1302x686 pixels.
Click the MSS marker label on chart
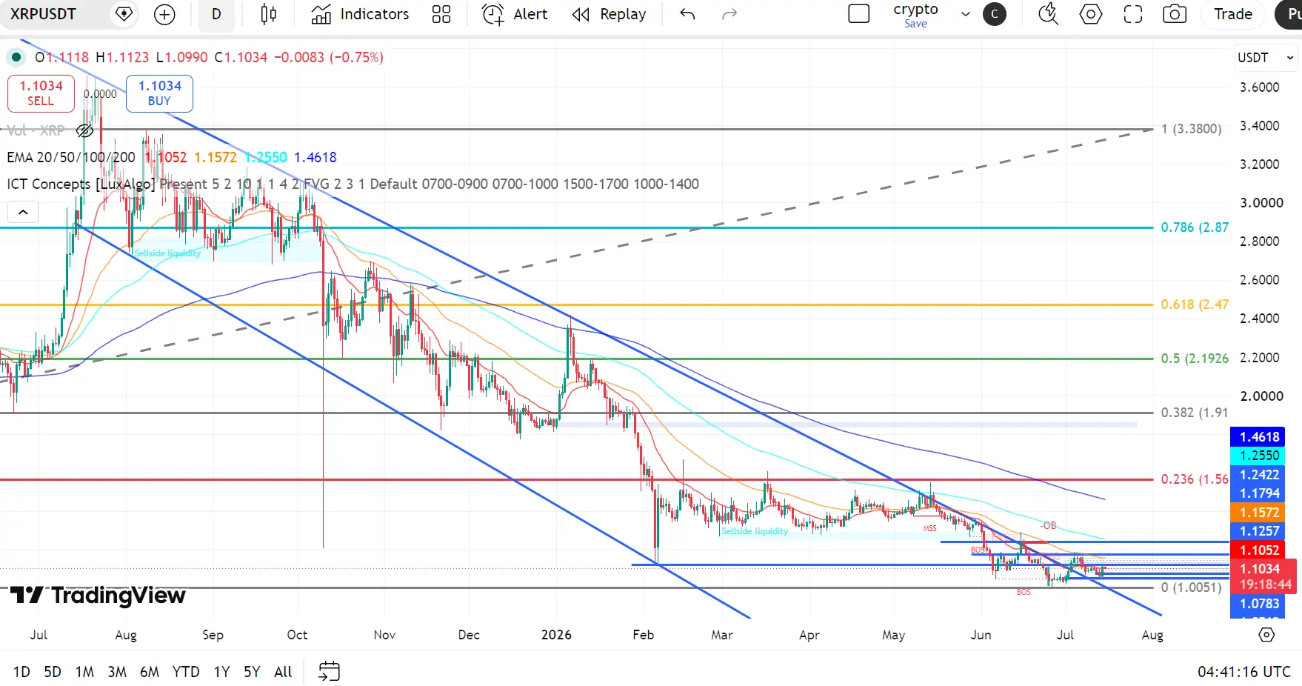[x=929, y=529]
